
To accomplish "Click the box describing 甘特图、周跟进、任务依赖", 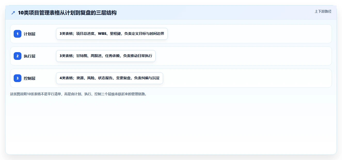I will click(106, 56).
